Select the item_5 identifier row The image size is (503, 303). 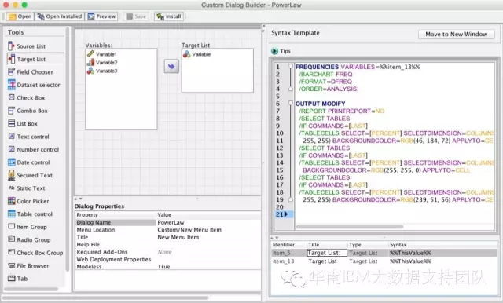coord(384,253)
